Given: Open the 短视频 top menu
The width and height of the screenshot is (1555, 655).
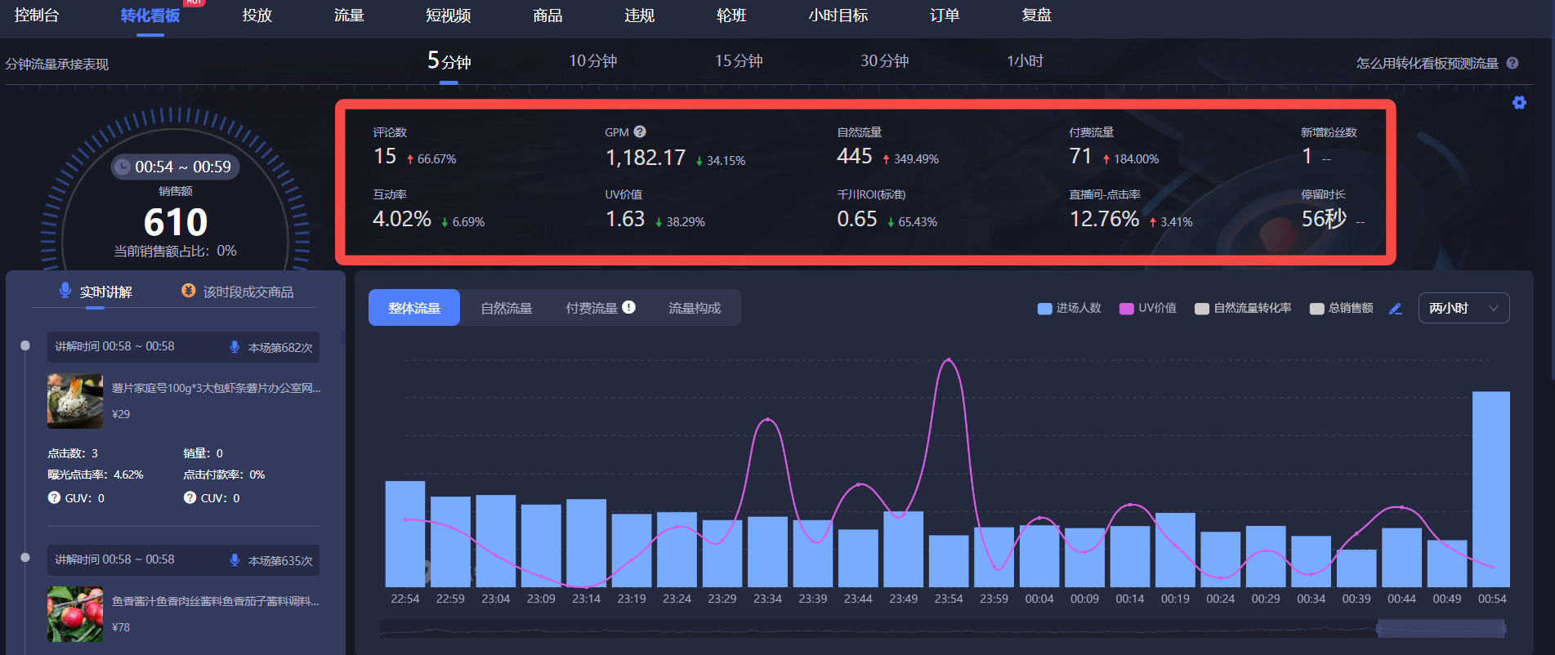Looking at the screenshot, I should pyautogui.click(x=448, y=15).
